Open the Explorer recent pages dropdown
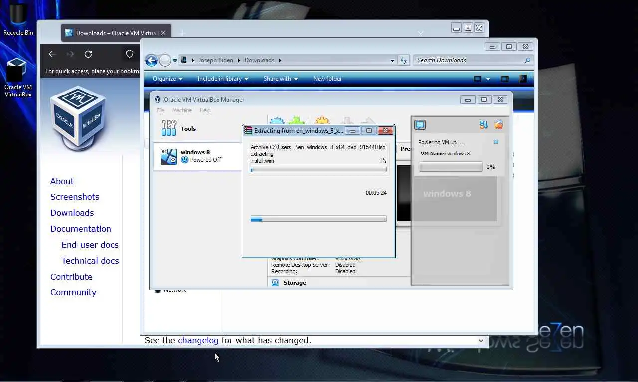The width and height of the screenshot is (638, 382). 175,61
